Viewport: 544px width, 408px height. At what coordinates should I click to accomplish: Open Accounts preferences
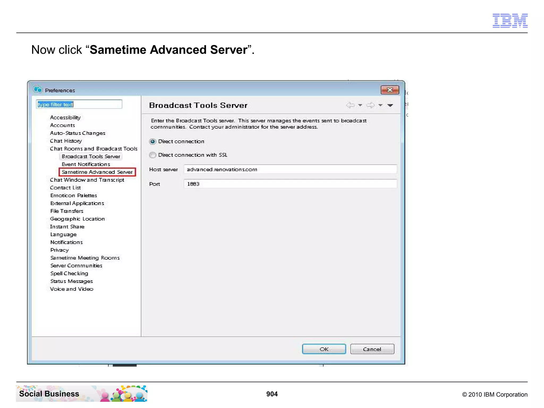62,125
